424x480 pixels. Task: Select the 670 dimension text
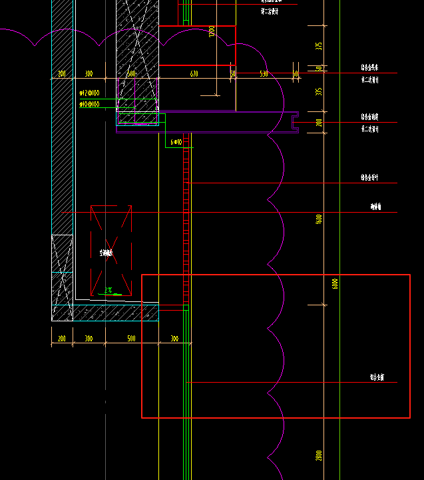coord(194,74)
